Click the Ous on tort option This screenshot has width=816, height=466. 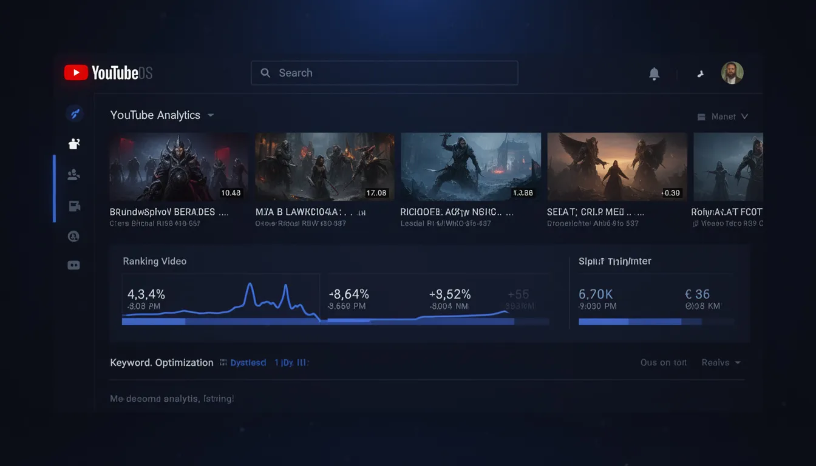(x=663, y=362)
